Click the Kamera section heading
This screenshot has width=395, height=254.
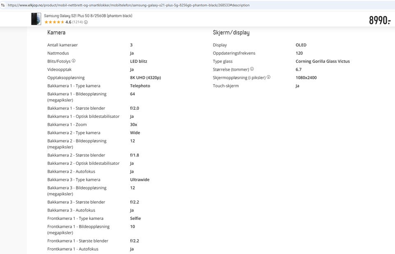pyautogui.click(x=56, y=32)
